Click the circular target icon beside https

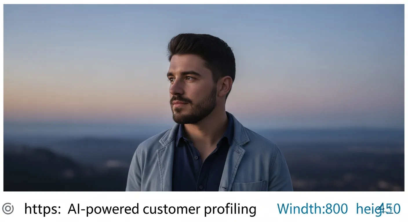tap(8, 208)
